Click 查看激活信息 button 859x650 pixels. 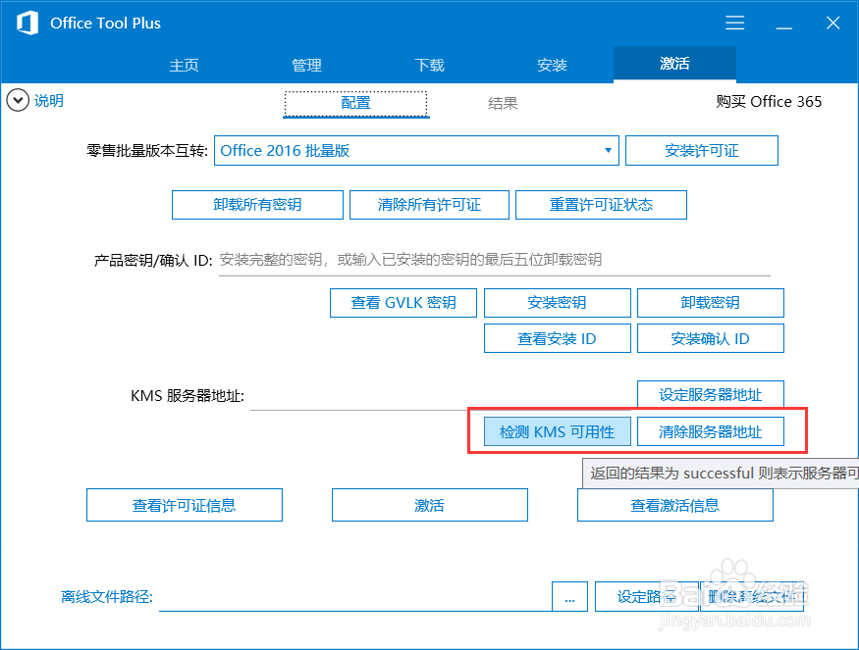(x=675, y=505)
